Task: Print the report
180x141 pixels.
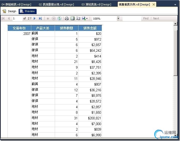Action: 67,18
